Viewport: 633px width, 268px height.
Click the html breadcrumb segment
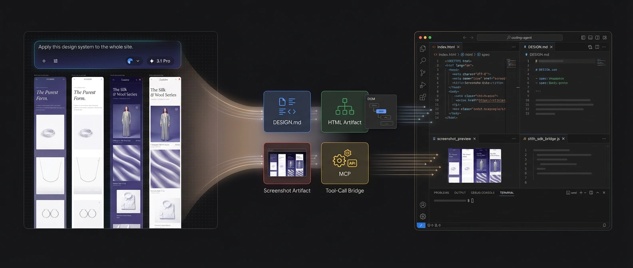pos(469,55)
